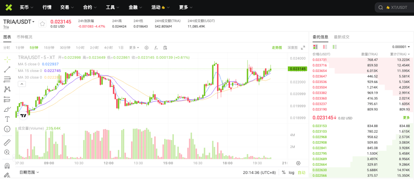Open the fx indicators menu
The image size is (414, 180).
pyautogui.click(x=156, y=48)
